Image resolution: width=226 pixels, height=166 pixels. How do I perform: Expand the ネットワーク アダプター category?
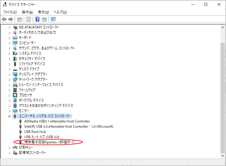pyautogui.click(x=9, y=80)
